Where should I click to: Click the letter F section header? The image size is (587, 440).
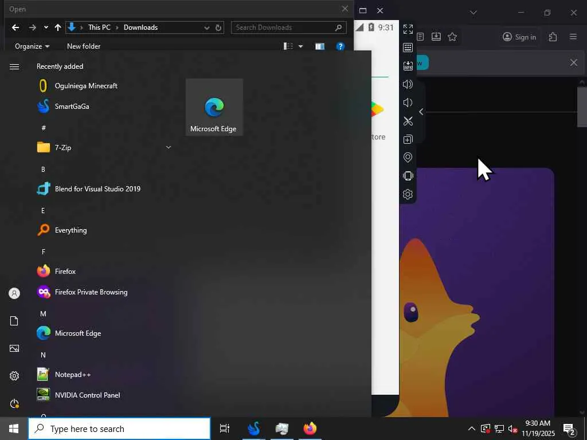point(43,252)
